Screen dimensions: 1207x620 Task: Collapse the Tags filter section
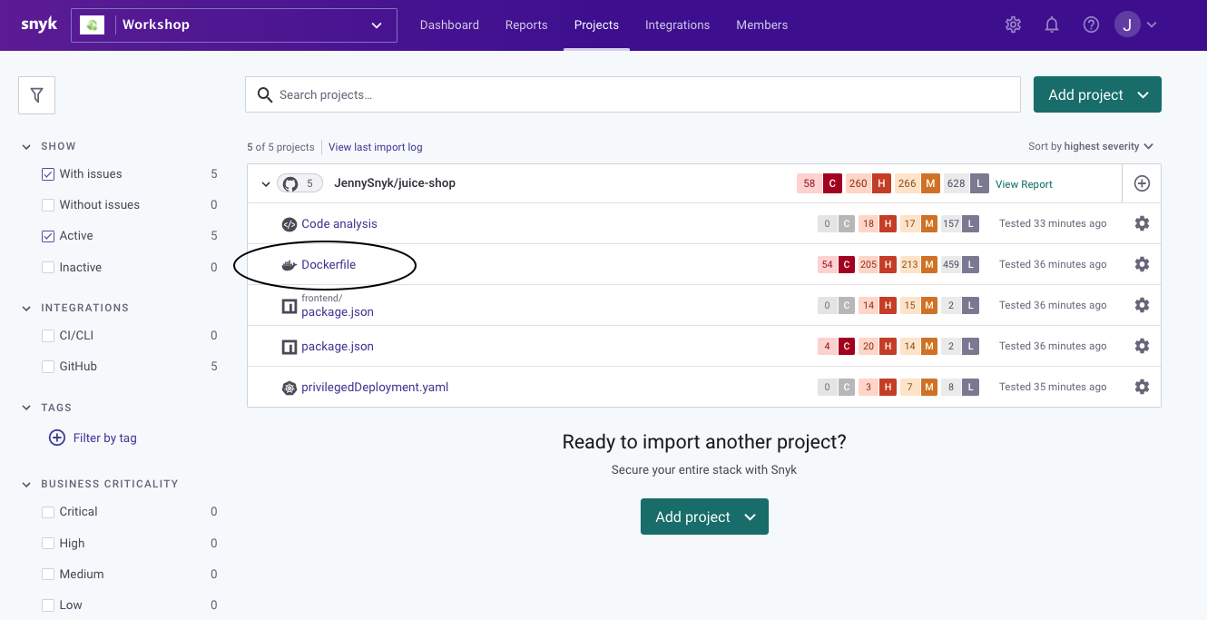pyautogui.click(x=26, y=408)
